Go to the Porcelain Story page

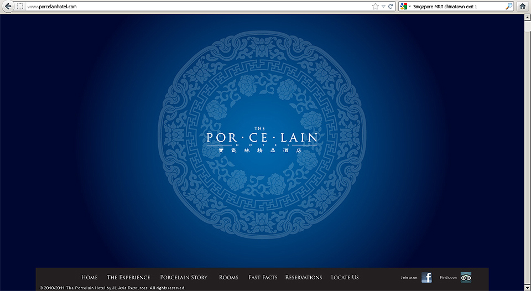pos(184,278)
